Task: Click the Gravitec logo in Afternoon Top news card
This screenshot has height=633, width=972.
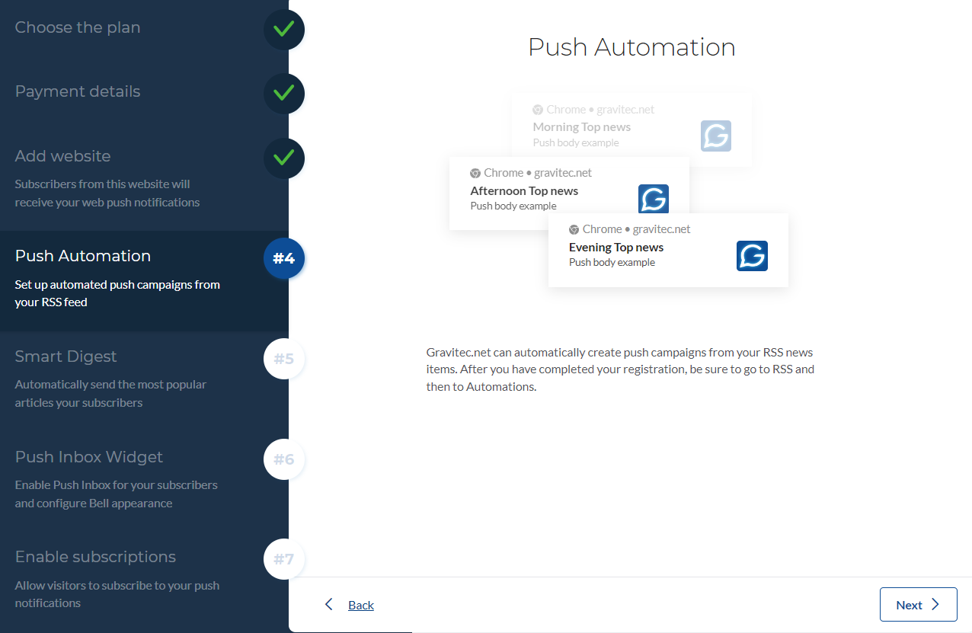Action: (x=654, y=200)
